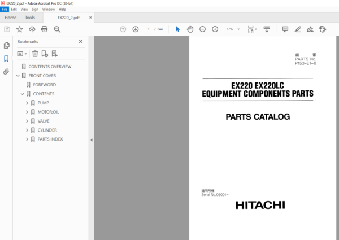Expand the CYLINDER bookmark

27,130
